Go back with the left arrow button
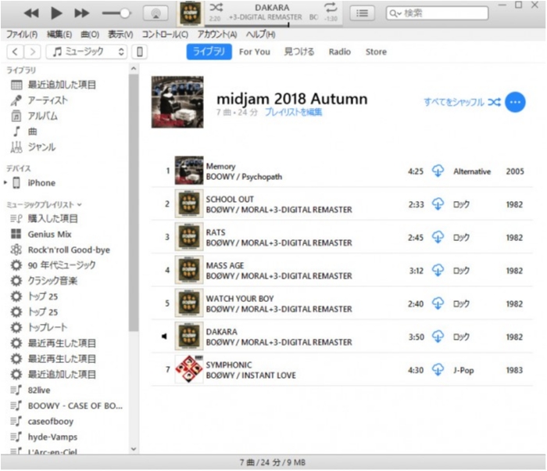This screenshot has width=547, height=471. [15, 52]
